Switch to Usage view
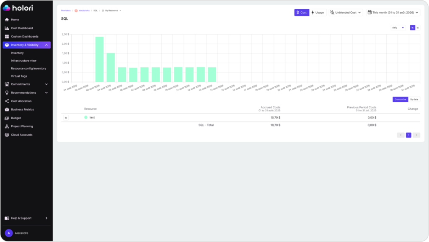429x242 pixels. [x=318, y=13]
